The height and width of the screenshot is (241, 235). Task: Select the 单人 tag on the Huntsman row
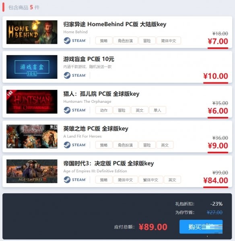point(157,110)
